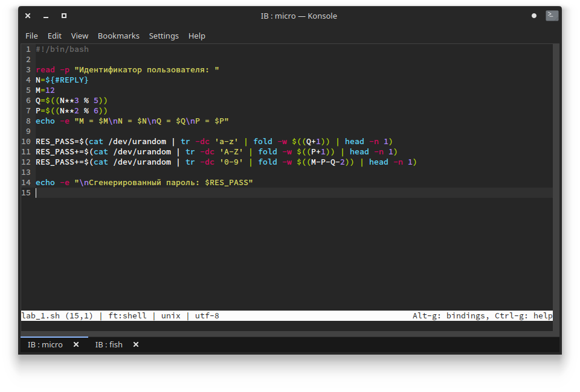This screenshot has width=580, height=392.
Task: Click the Ctrl-g: help hint
Action: (x=523, y=315)
